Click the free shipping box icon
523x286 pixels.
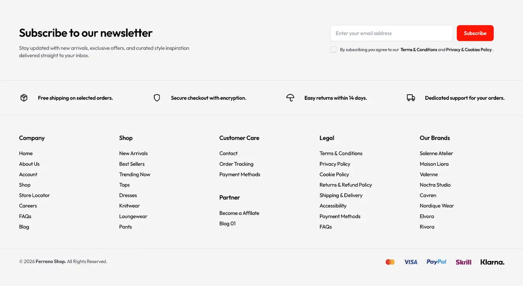coord(24,98)
